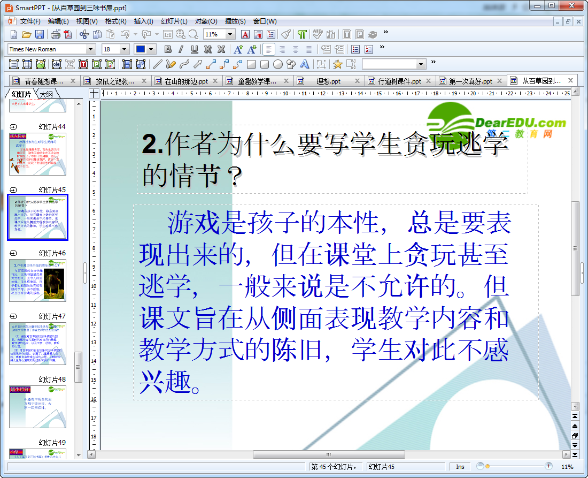The image size is (588, 478).
Task: Open the Times New Roman font dropdown
Action: (90, 49)
